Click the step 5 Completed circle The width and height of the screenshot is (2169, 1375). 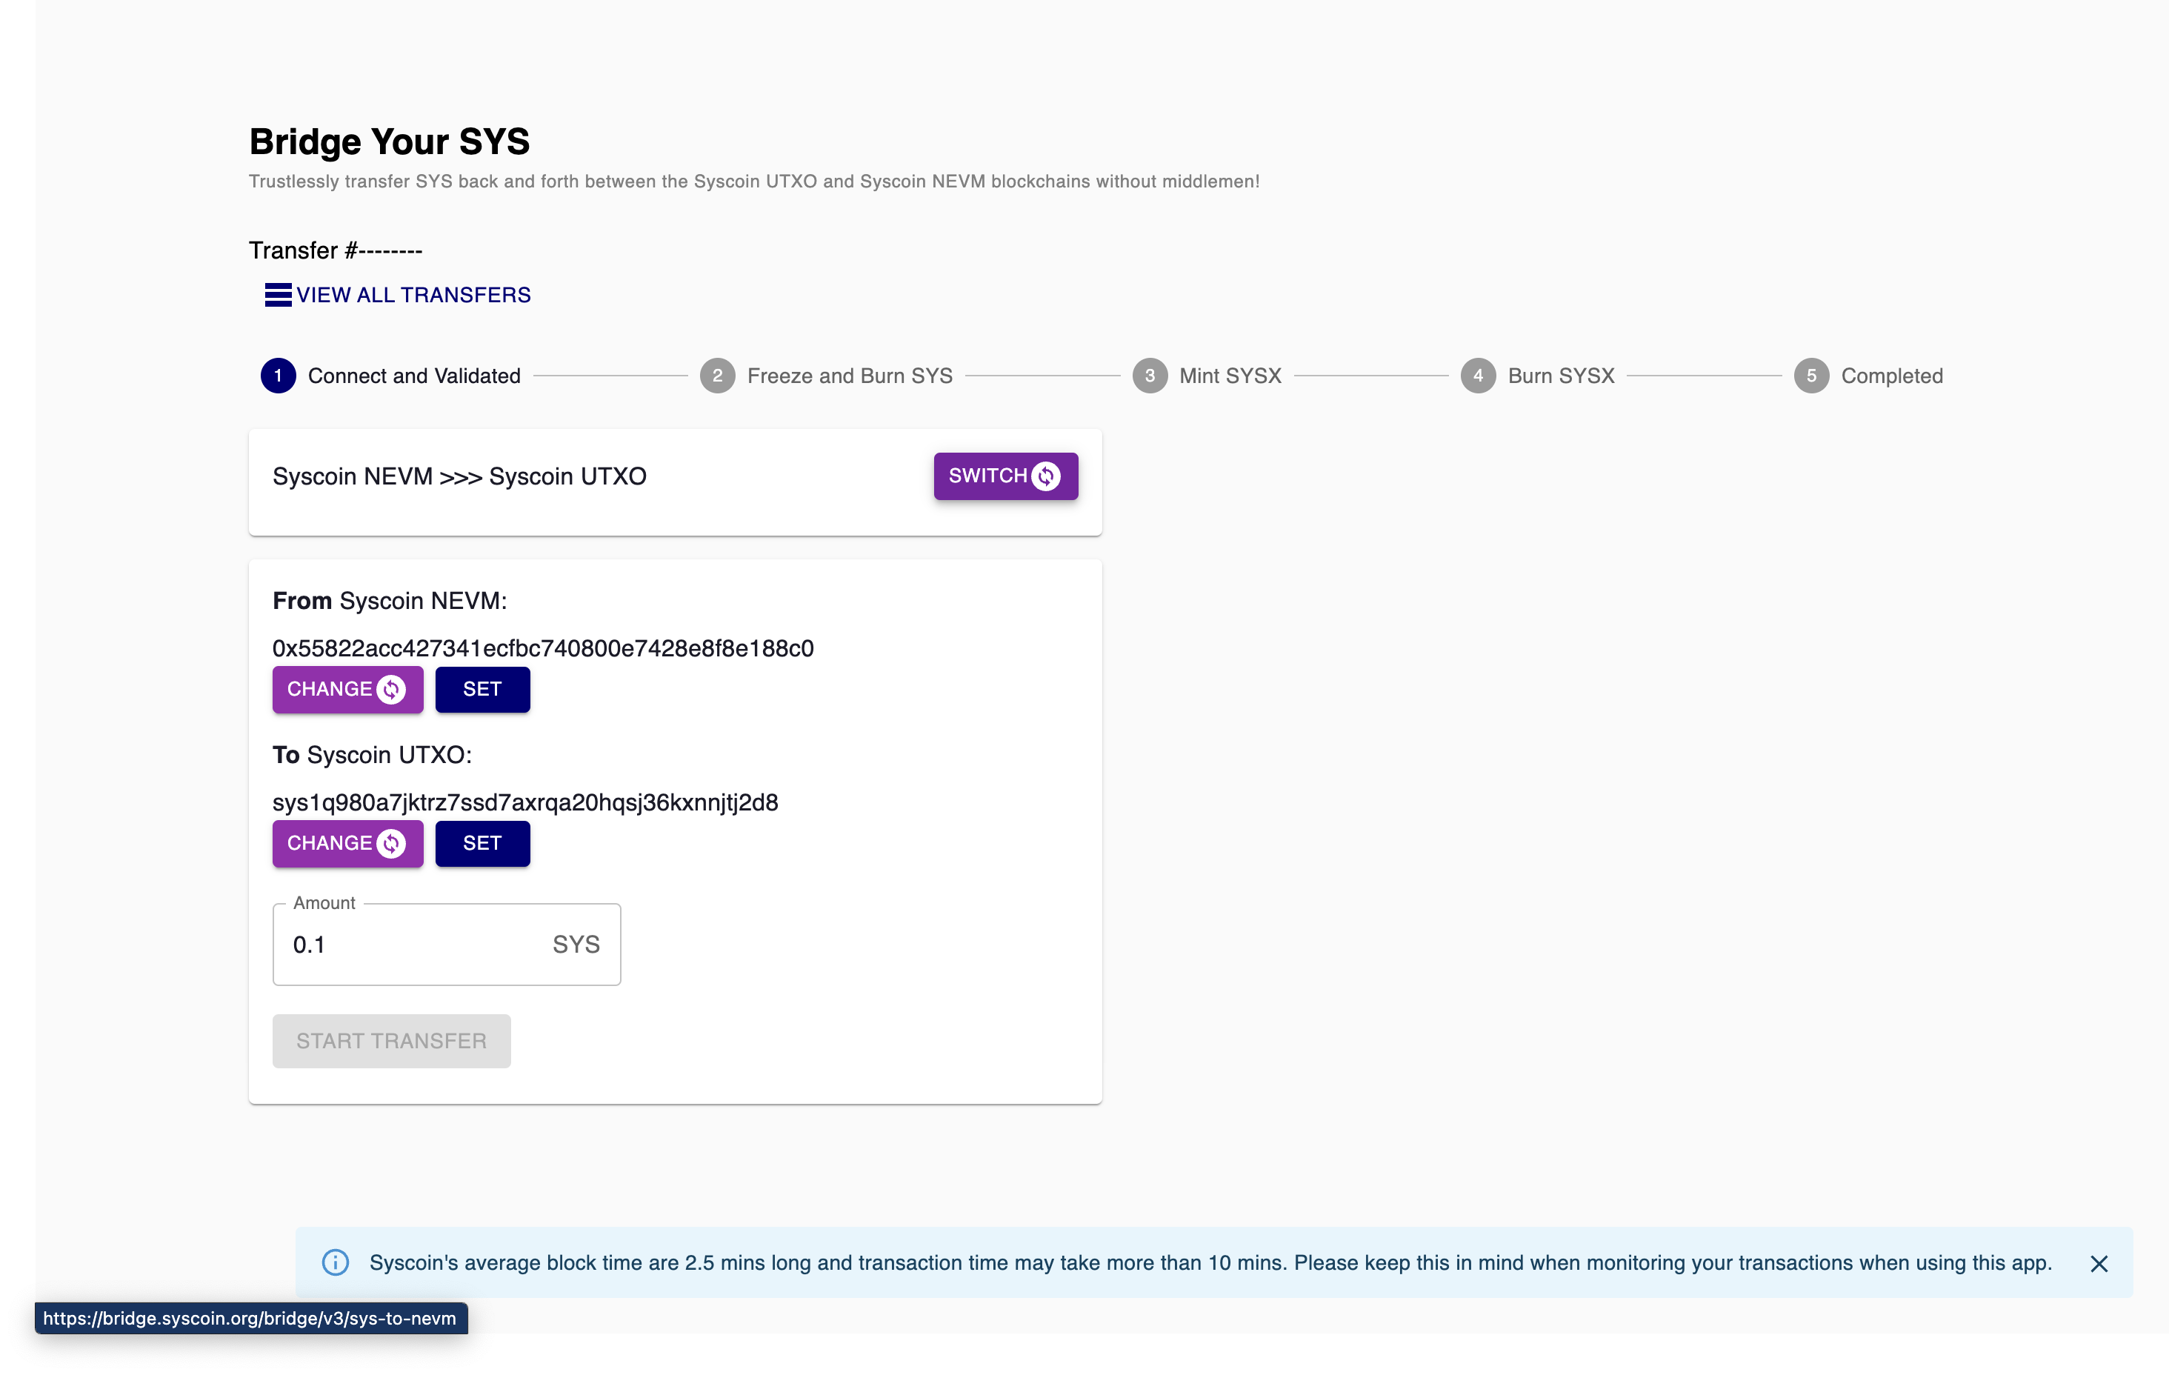click(1810, 376)
